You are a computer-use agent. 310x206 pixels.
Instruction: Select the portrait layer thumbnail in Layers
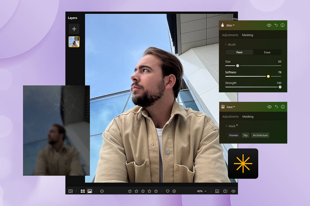(x=74, y=42)
